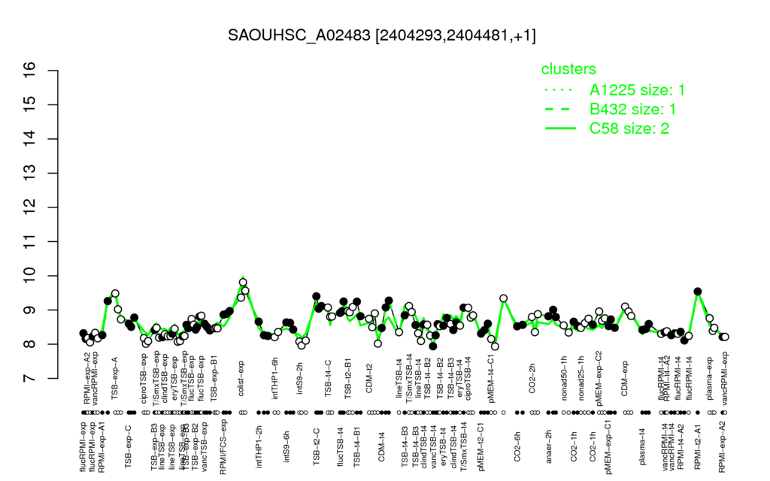Click legend entry 'A1225 size: 1'
770x481 pixels.
point(637,90)
